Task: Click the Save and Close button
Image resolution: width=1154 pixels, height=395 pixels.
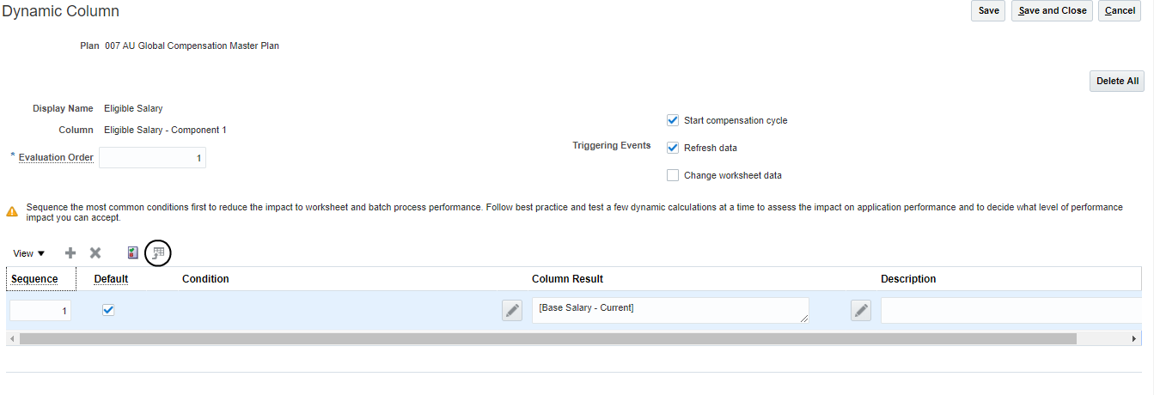Action: click(1052, 11)
